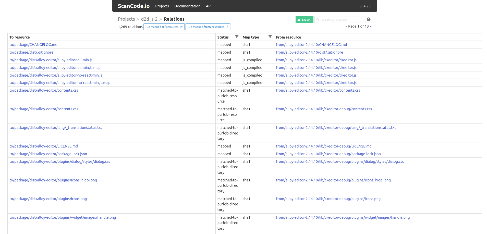Open from resource alloy-editor-2.14.10/dist/.gitignore
487x234 pixels.
(x=309, y=52)
